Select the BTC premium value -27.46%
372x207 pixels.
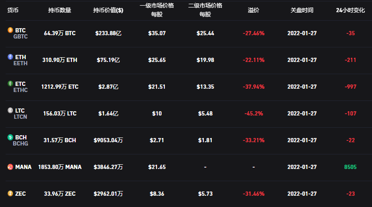(254, 33)
